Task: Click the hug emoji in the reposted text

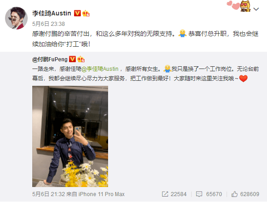Action: [x=167, y=69]
